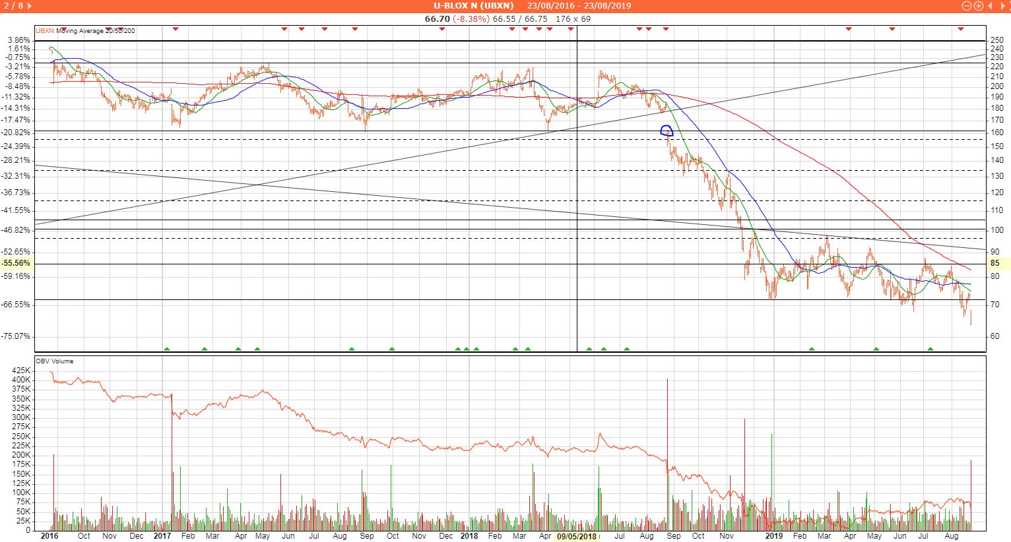Click the date range 23/08/2016 - 23/08/2019
The width and height of the screenshot is (1011, 542).
579,6
